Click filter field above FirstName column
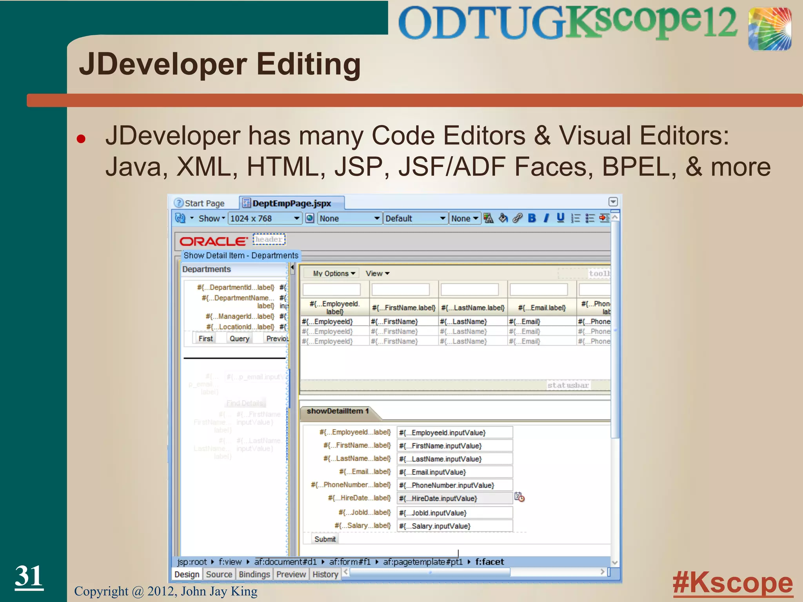Screen dimensions: 803x602 [x=401, y=290]
